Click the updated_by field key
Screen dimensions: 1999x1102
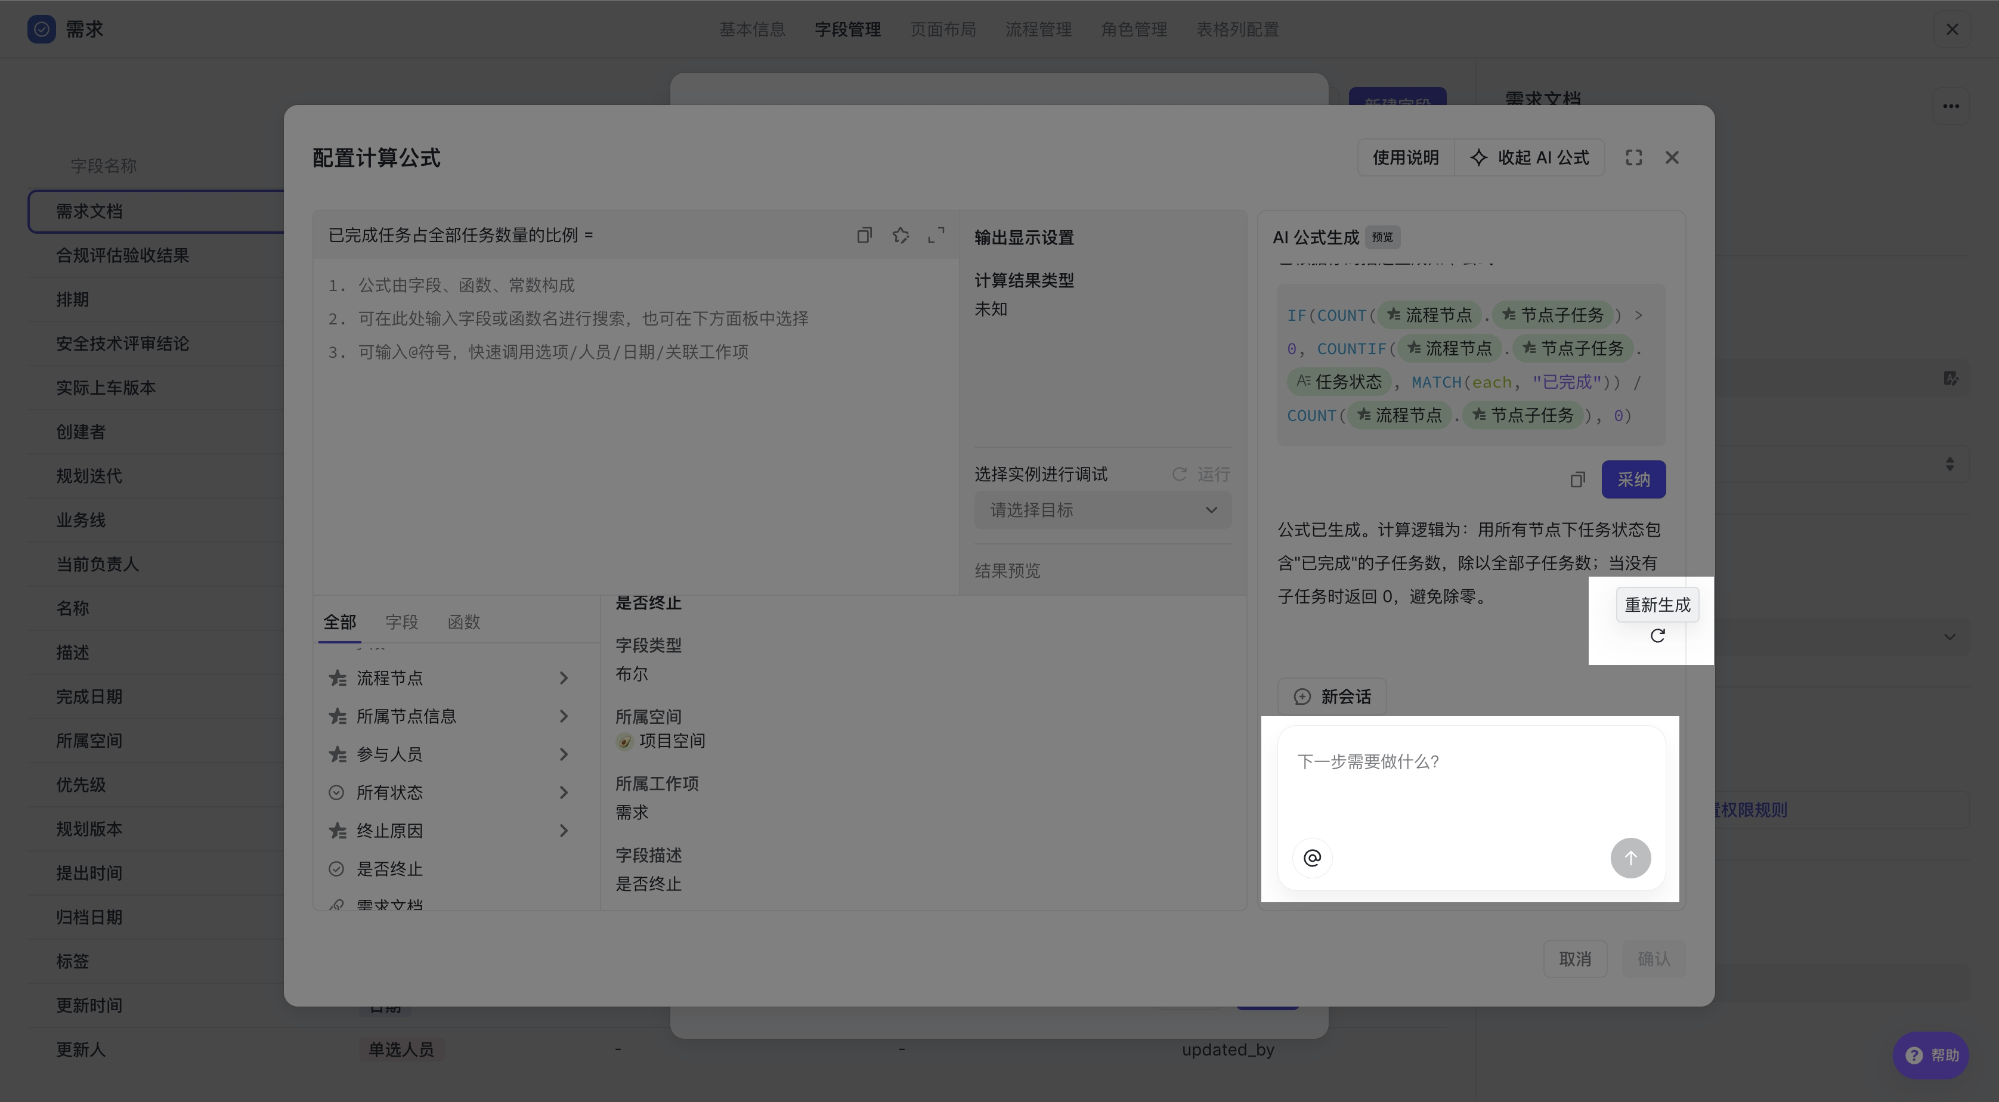coord(1228,1050)
